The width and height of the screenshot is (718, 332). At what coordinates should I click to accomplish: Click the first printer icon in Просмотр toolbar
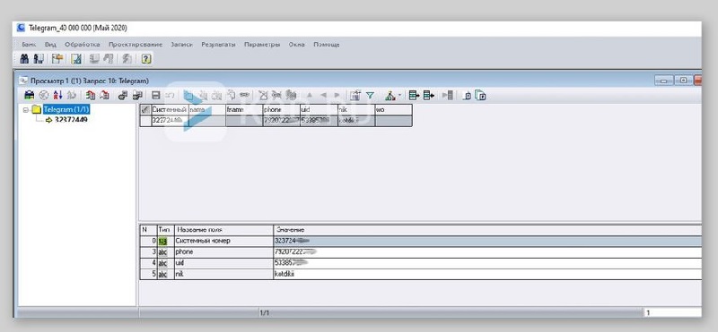123,96
